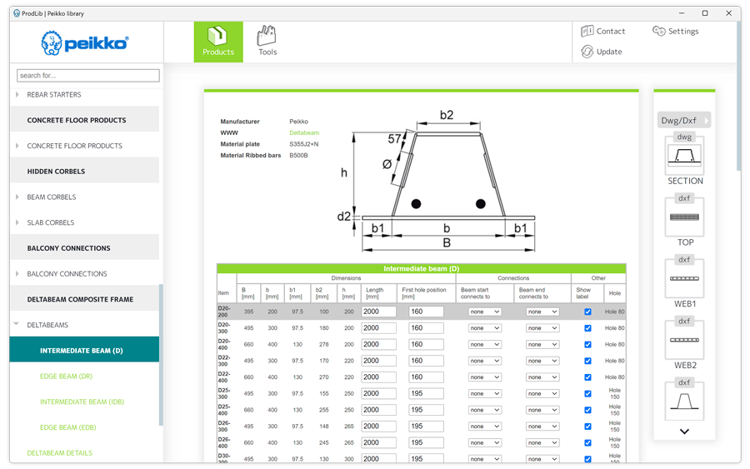Toggle Show label checkbox for D22-400

coord(587,377)
